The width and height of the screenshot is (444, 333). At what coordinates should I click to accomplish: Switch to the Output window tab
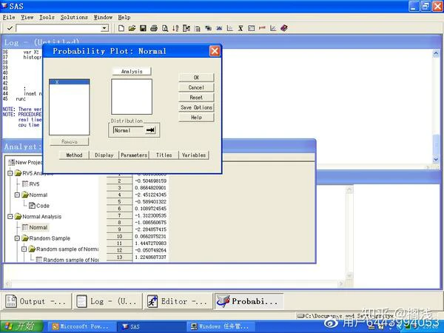click(36, 301)
